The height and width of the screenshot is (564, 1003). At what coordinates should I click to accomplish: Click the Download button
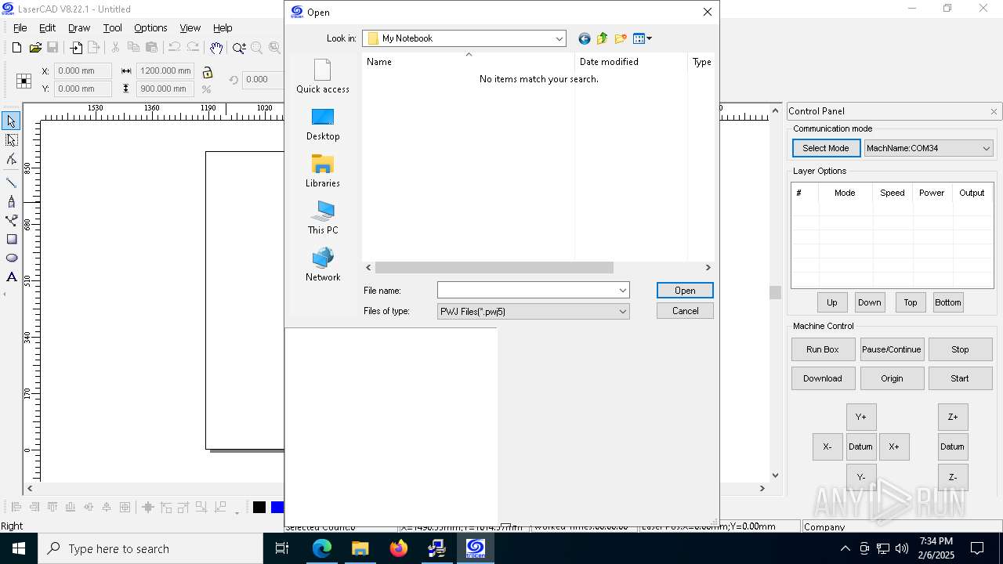[x=822, y=378]
